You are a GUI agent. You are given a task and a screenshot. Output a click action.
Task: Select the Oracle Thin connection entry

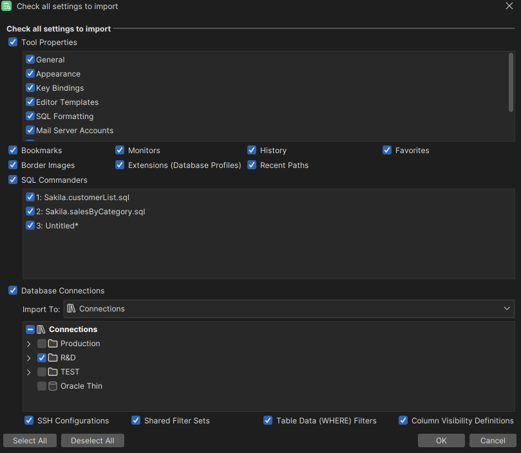click(x=81, y=386)
